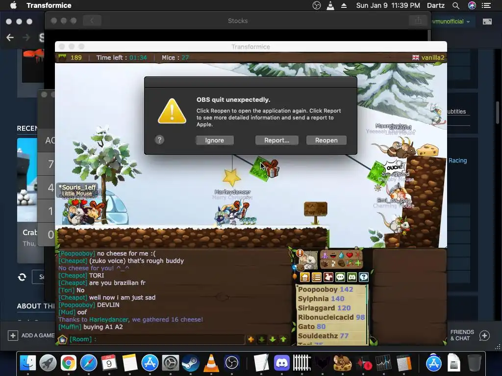Open OBS from the Dock
Image resolution: width=502 pixels, height=376 pixels.
[x=232, y=363]
